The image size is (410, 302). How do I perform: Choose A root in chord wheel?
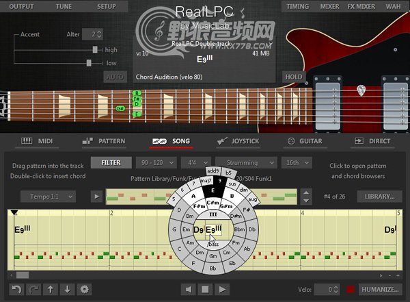click(x=193, y=196)
